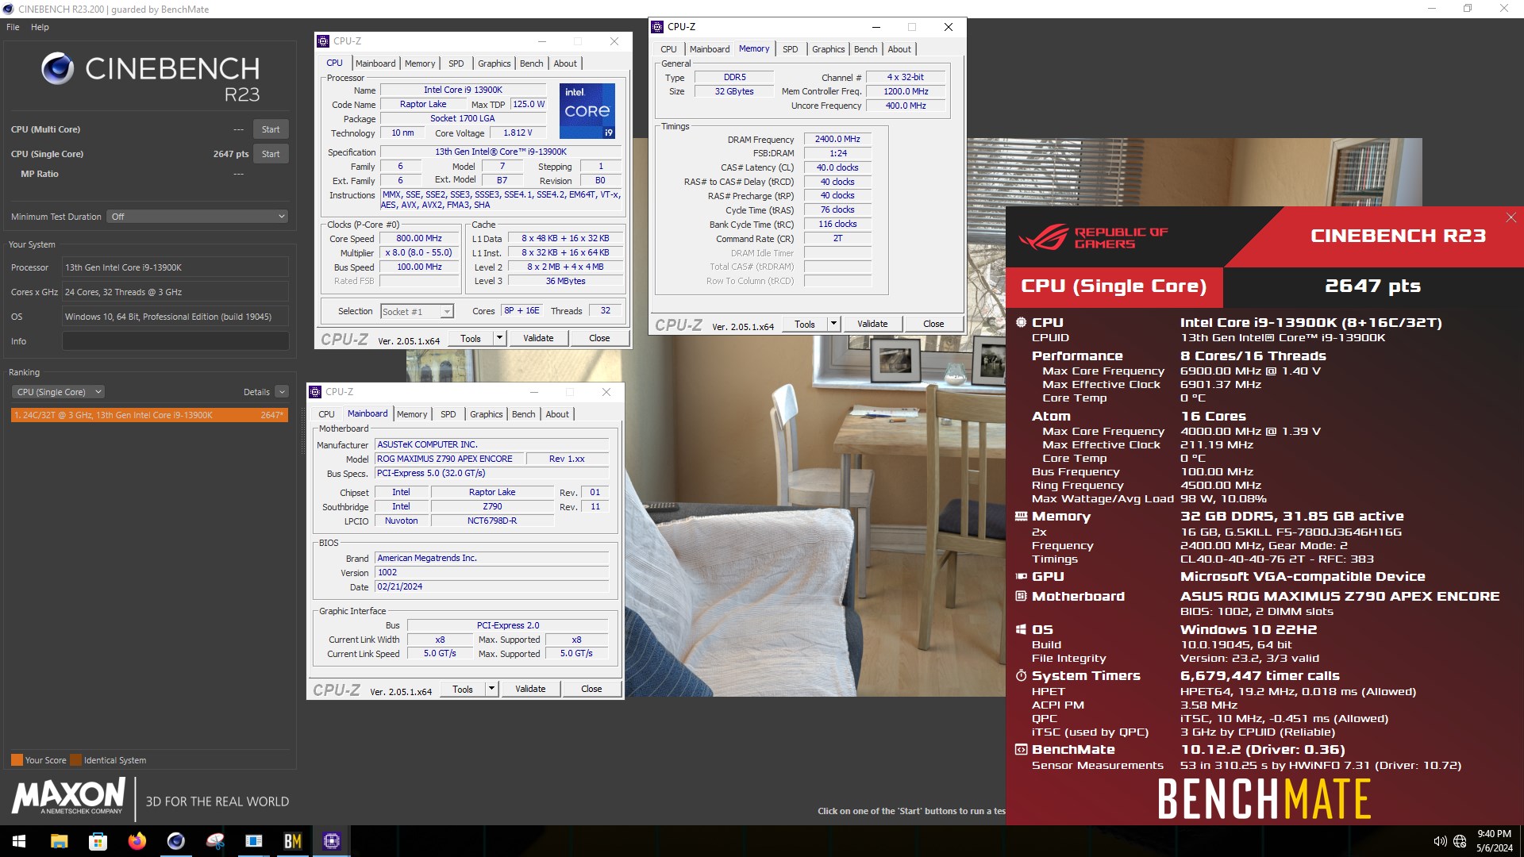
Task: Click the CPU-Z title bar icon in Memory window
Action: 657,27
